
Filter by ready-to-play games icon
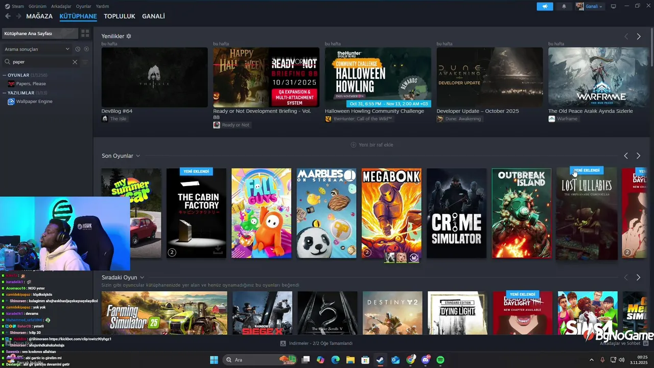(x=86, y=49)
